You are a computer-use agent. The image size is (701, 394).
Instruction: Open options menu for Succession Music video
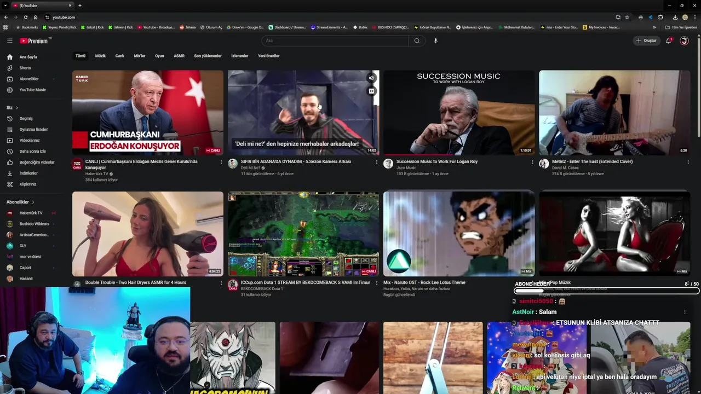532,162
